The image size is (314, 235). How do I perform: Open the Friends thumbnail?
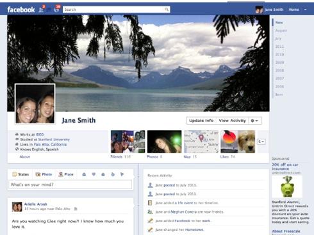click(128, 142)
